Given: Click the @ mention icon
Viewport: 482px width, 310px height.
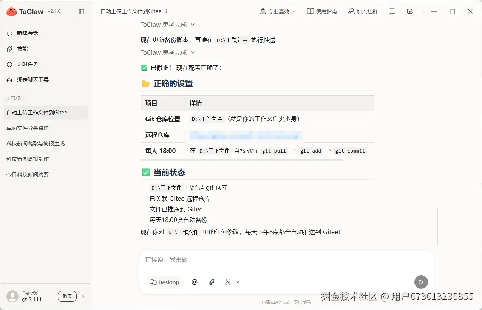Looking at the screenshot, I should click(x=195, y=282).
